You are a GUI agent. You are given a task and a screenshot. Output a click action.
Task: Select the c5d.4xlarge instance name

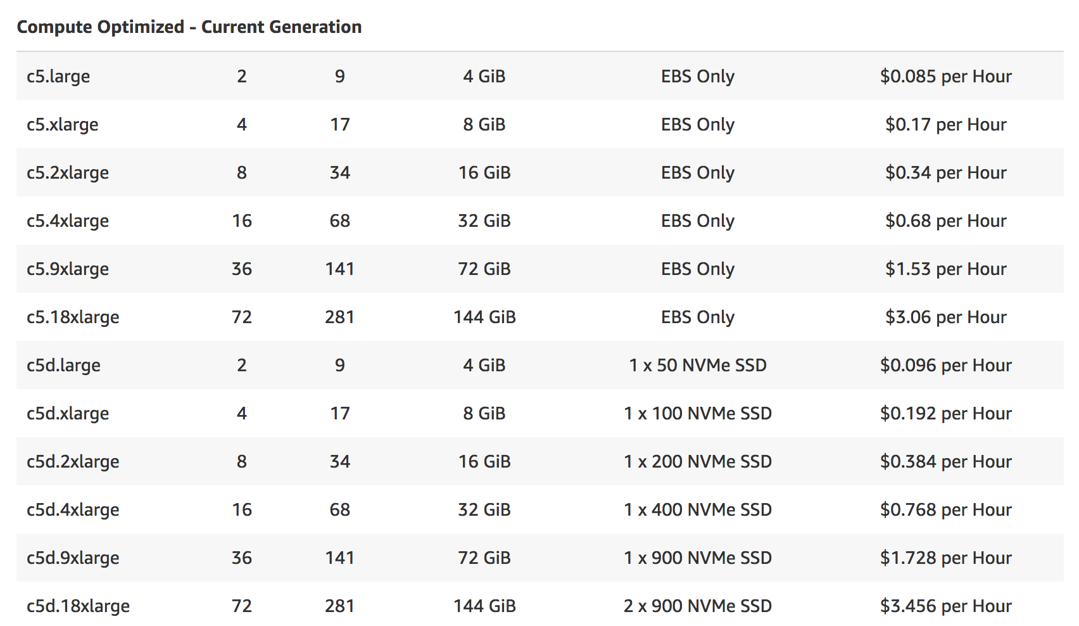click(73, 510)
